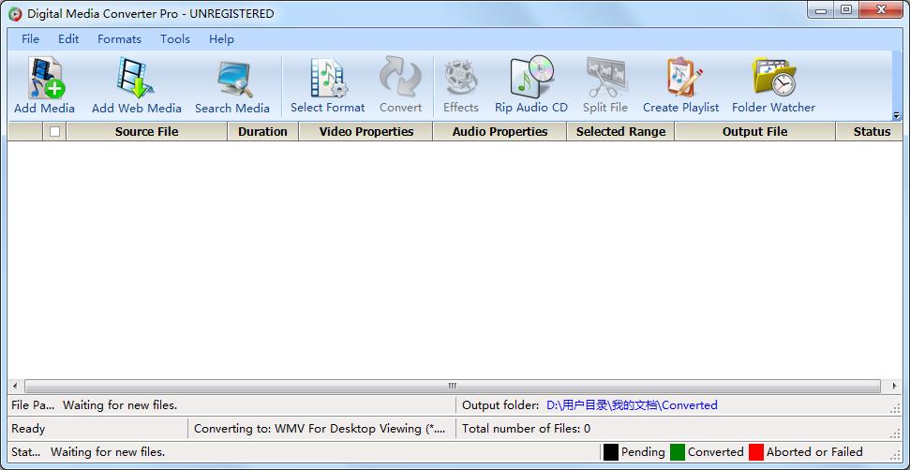This screenshot has width=910, height=470.
Task: Open the Select Format tool
Action: (327, 79)
